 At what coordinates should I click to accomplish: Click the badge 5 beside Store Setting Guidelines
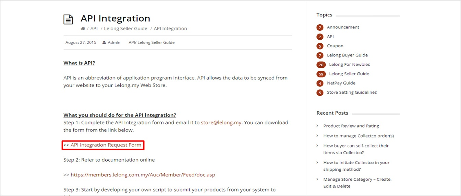[x=320, y=92]
